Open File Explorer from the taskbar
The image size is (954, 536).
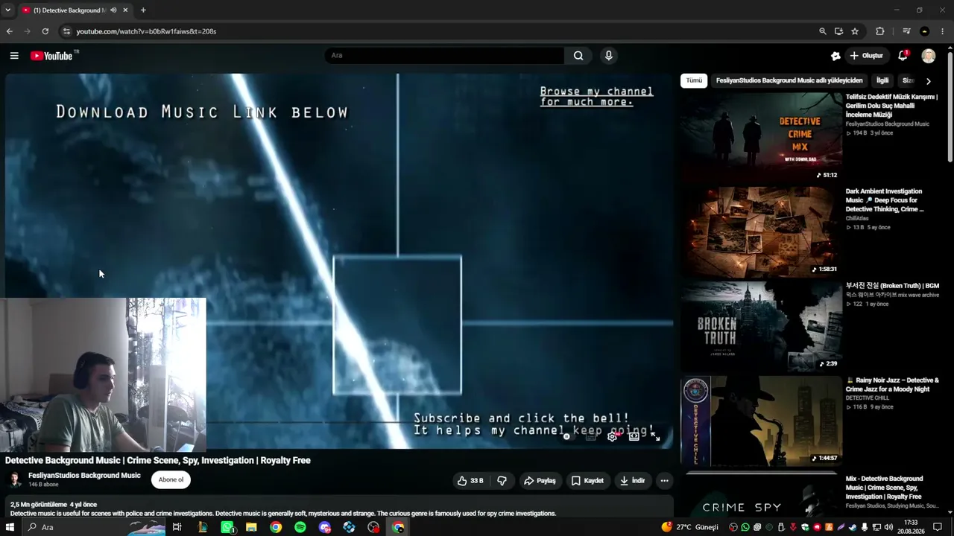[251, 527]
